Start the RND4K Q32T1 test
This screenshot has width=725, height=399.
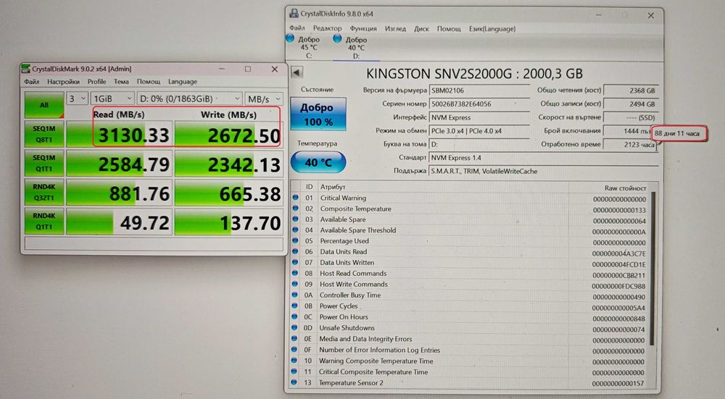coord(44,193)
